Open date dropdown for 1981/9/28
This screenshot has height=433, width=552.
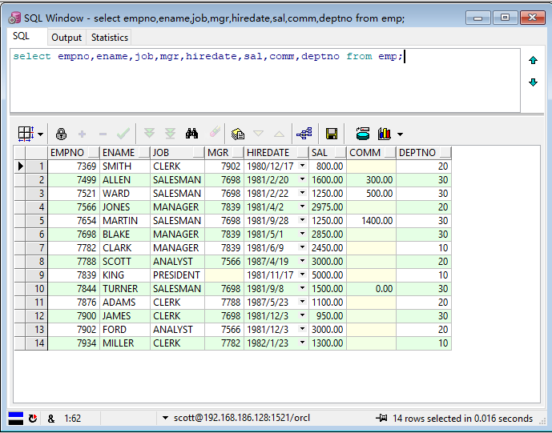point(302,220)
